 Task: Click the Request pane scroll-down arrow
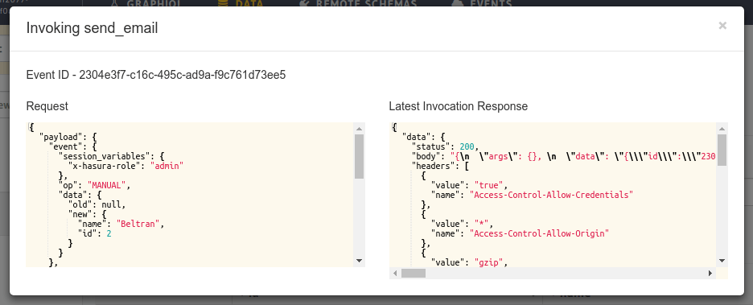(x=360, y=260)
